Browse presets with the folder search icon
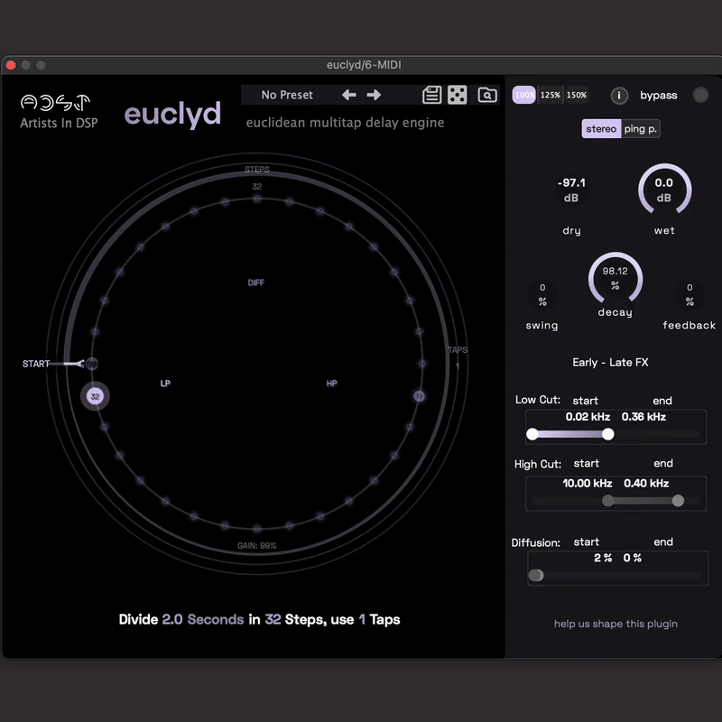The width and height of the screenshot is (722, 722). click(x=487, y=95)
